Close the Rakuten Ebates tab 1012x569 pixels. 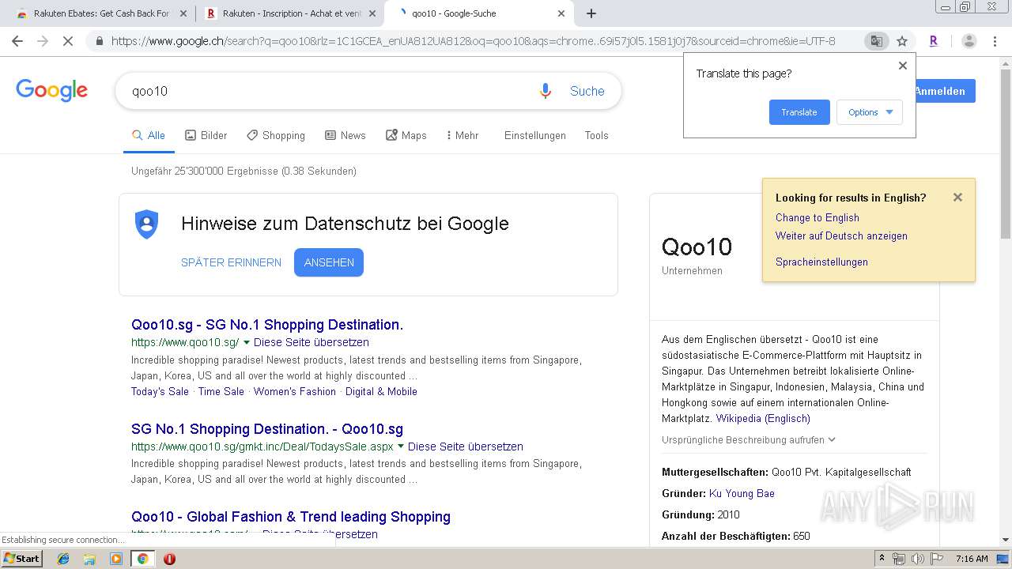coord(183,13)
